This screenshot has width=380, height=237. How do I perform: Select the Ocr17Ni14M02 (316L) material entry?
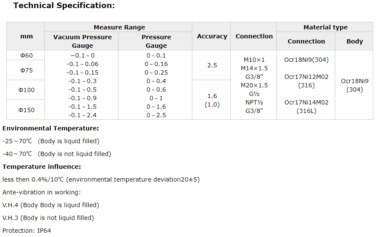click(x=306, y=107)
